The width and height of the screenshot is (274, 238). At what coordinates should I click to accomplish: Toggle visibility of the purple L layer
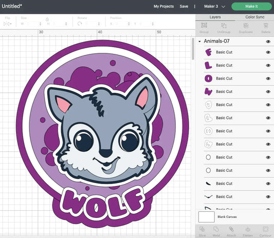click(268, 65)
